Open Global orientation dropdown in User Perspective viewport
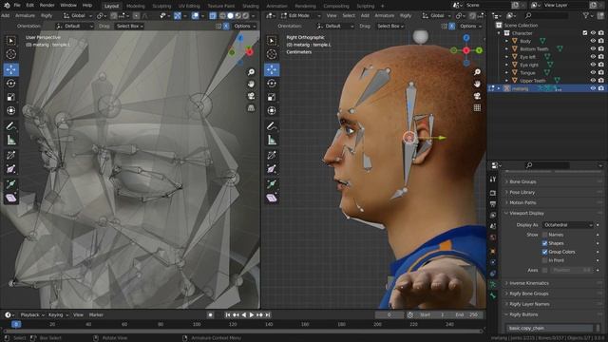Image resolution: width=608 pixels, height=342 pixels. [78, 15]
